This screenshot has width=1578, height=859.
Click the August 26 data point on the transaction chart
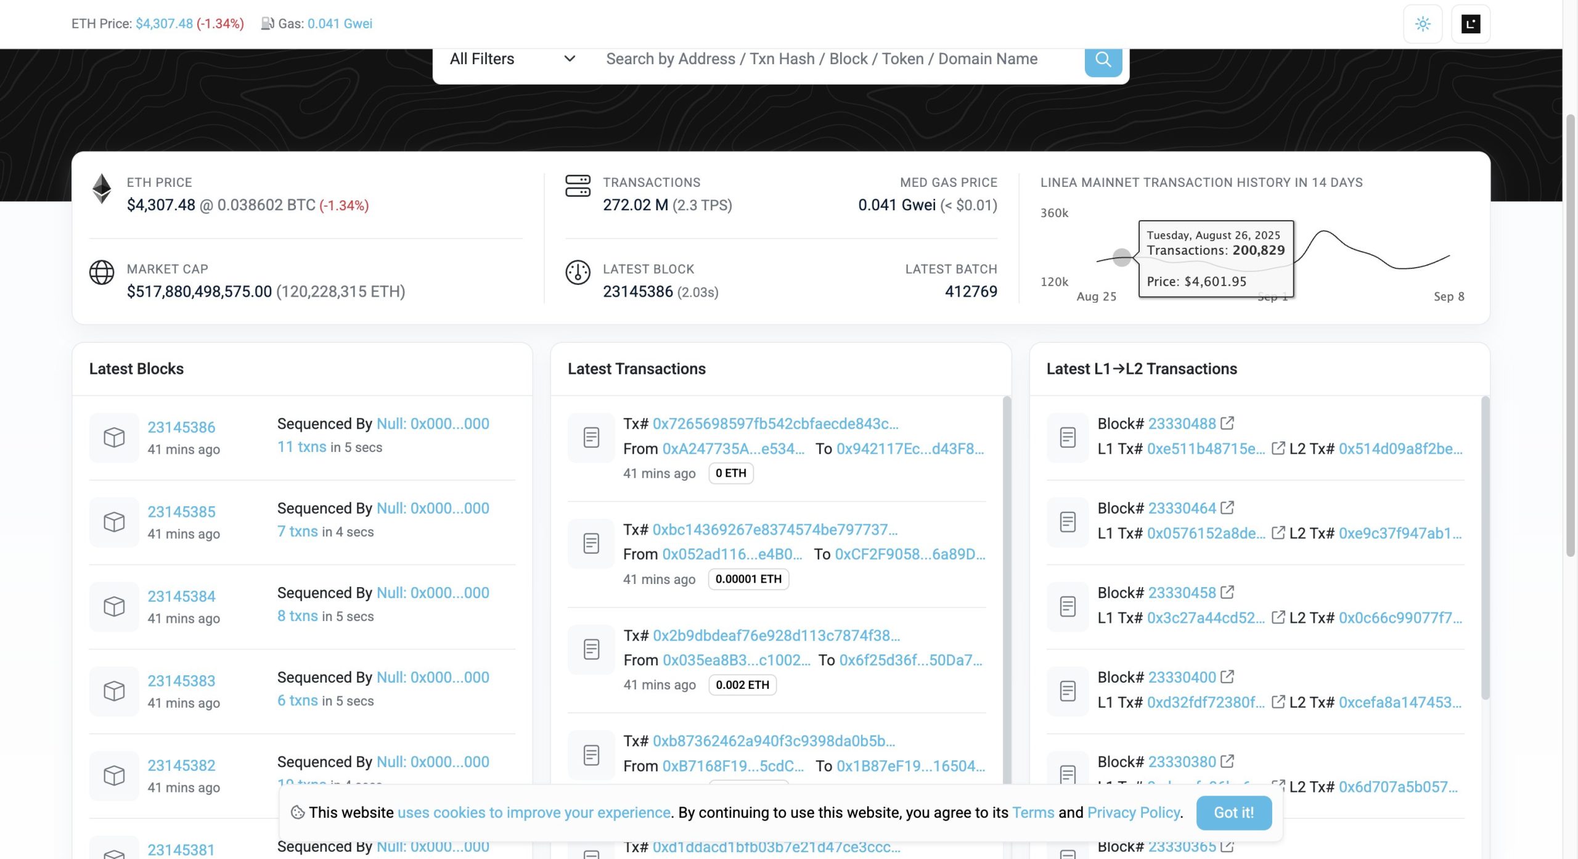pos(1122,258)
